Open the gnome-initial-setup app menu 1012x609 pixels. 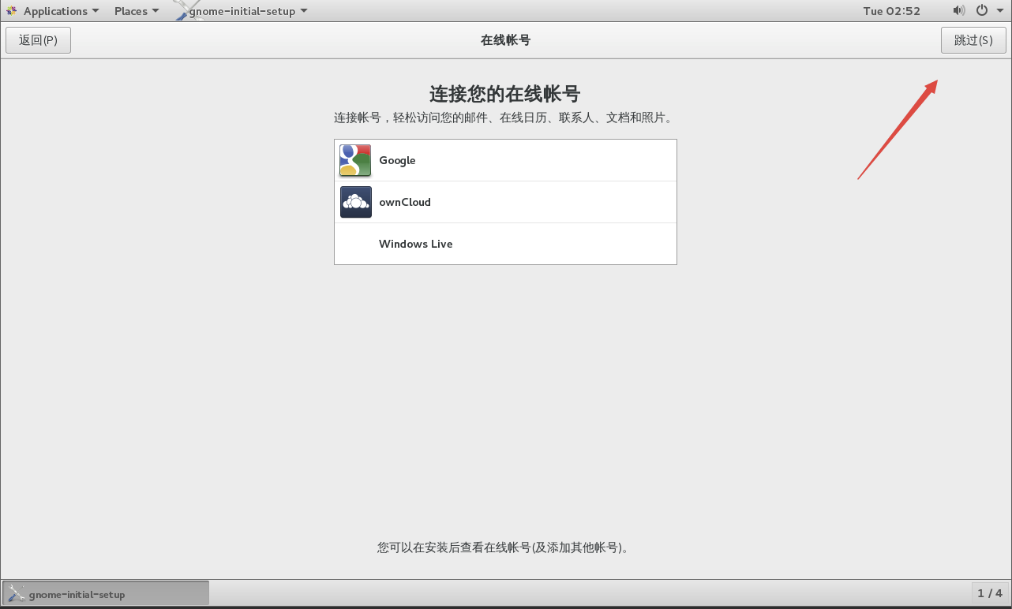click(242, 11)
